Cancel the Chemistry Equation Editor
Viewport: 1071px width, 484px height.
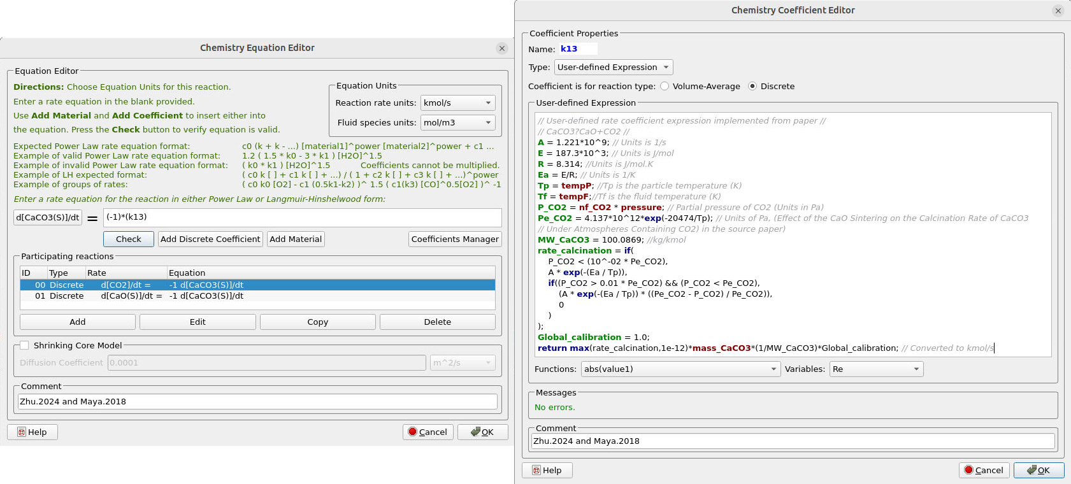coord(428,432)
